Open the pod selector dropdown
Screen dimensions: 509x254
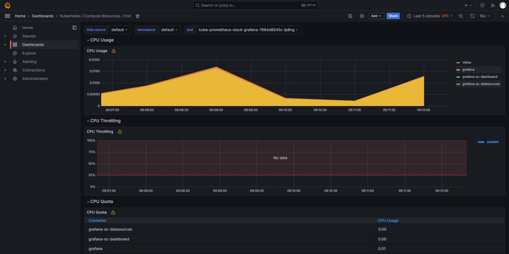[x=248, y=30]
